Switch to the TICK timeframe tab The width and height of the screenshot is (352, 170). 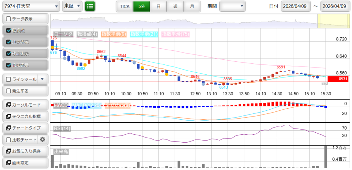point(125,6)
